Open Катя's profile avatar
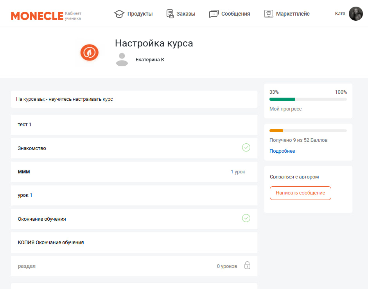Screen dimensions: 368x289 pos(355,14)
